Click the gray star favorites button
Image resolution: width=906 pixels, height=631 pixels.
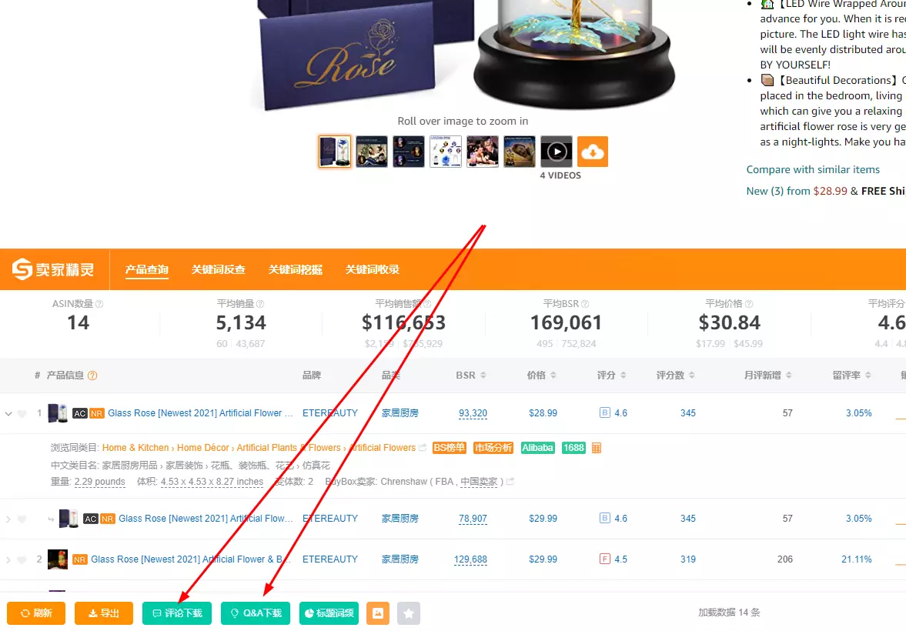tap(409, 613)
